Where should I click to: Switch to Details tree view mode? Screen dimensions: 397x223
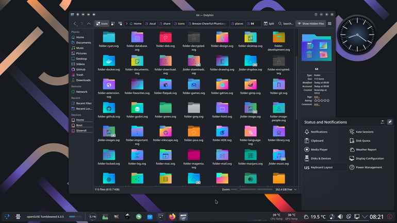[120, 24]
